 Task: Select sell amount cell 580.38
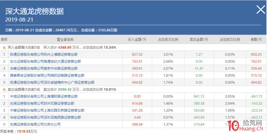199,103
